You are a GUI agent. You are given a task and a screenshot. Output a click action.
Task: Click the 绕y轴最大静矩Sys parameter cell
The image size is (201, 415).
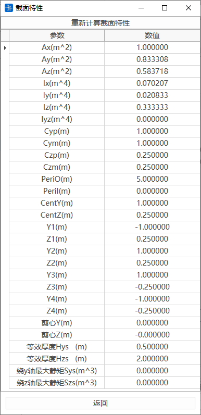[x=57, y=371]
